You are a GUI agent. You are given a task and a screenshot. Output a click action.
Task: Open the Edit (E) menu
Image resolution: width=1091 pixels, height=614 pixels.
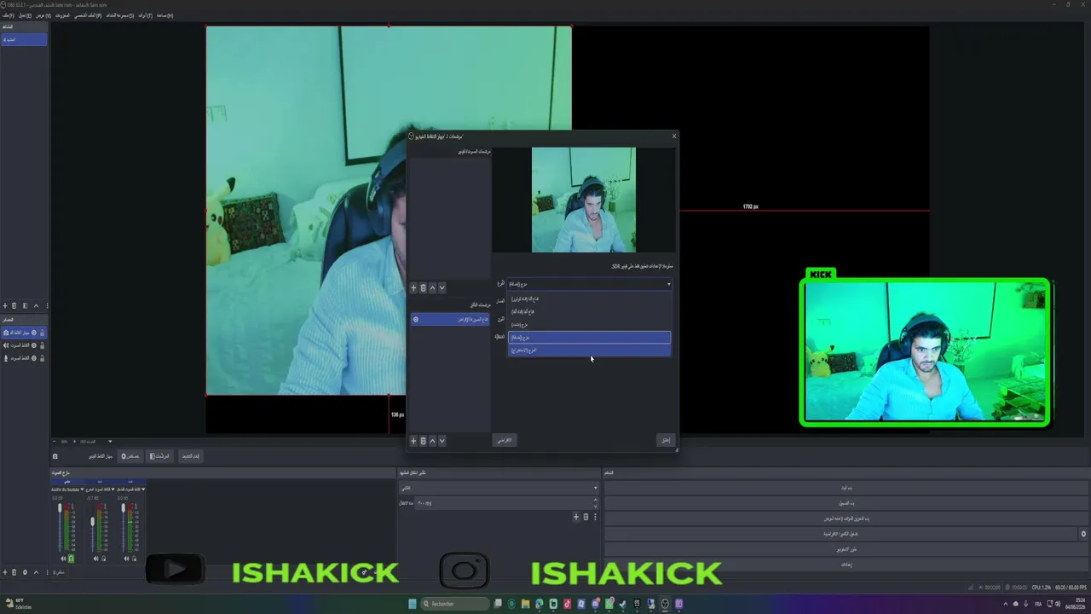(x=26, y=15)
